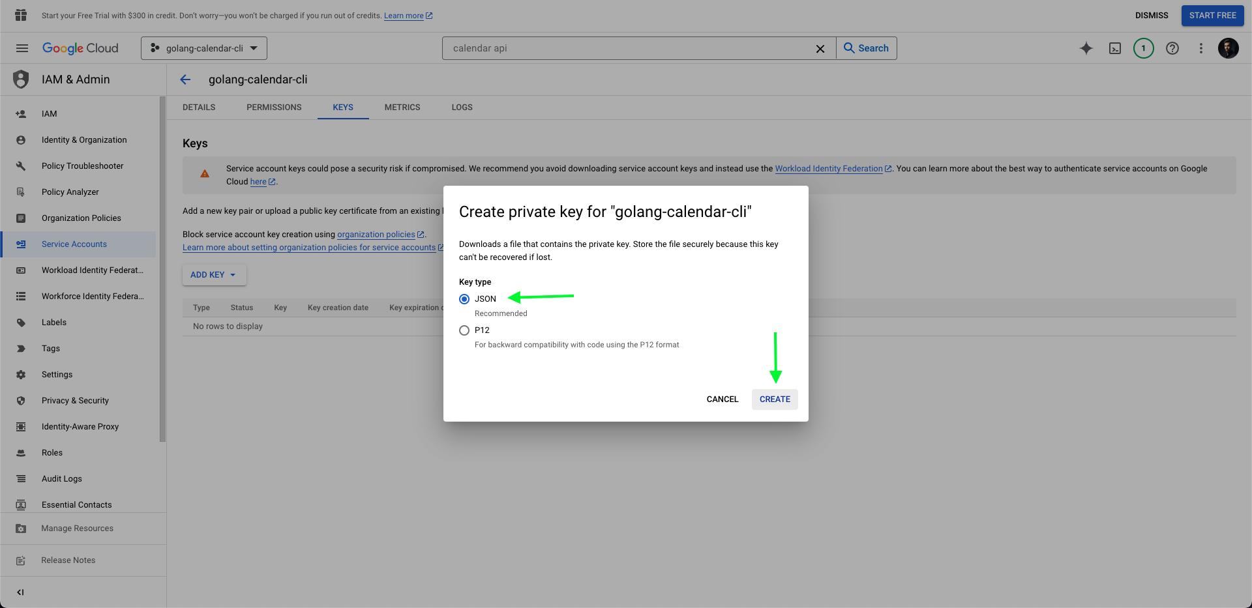Open the notifications badge showing 1
Image resolution: width=1252 pixels, height=608 pixels.
pos(1144,48)
